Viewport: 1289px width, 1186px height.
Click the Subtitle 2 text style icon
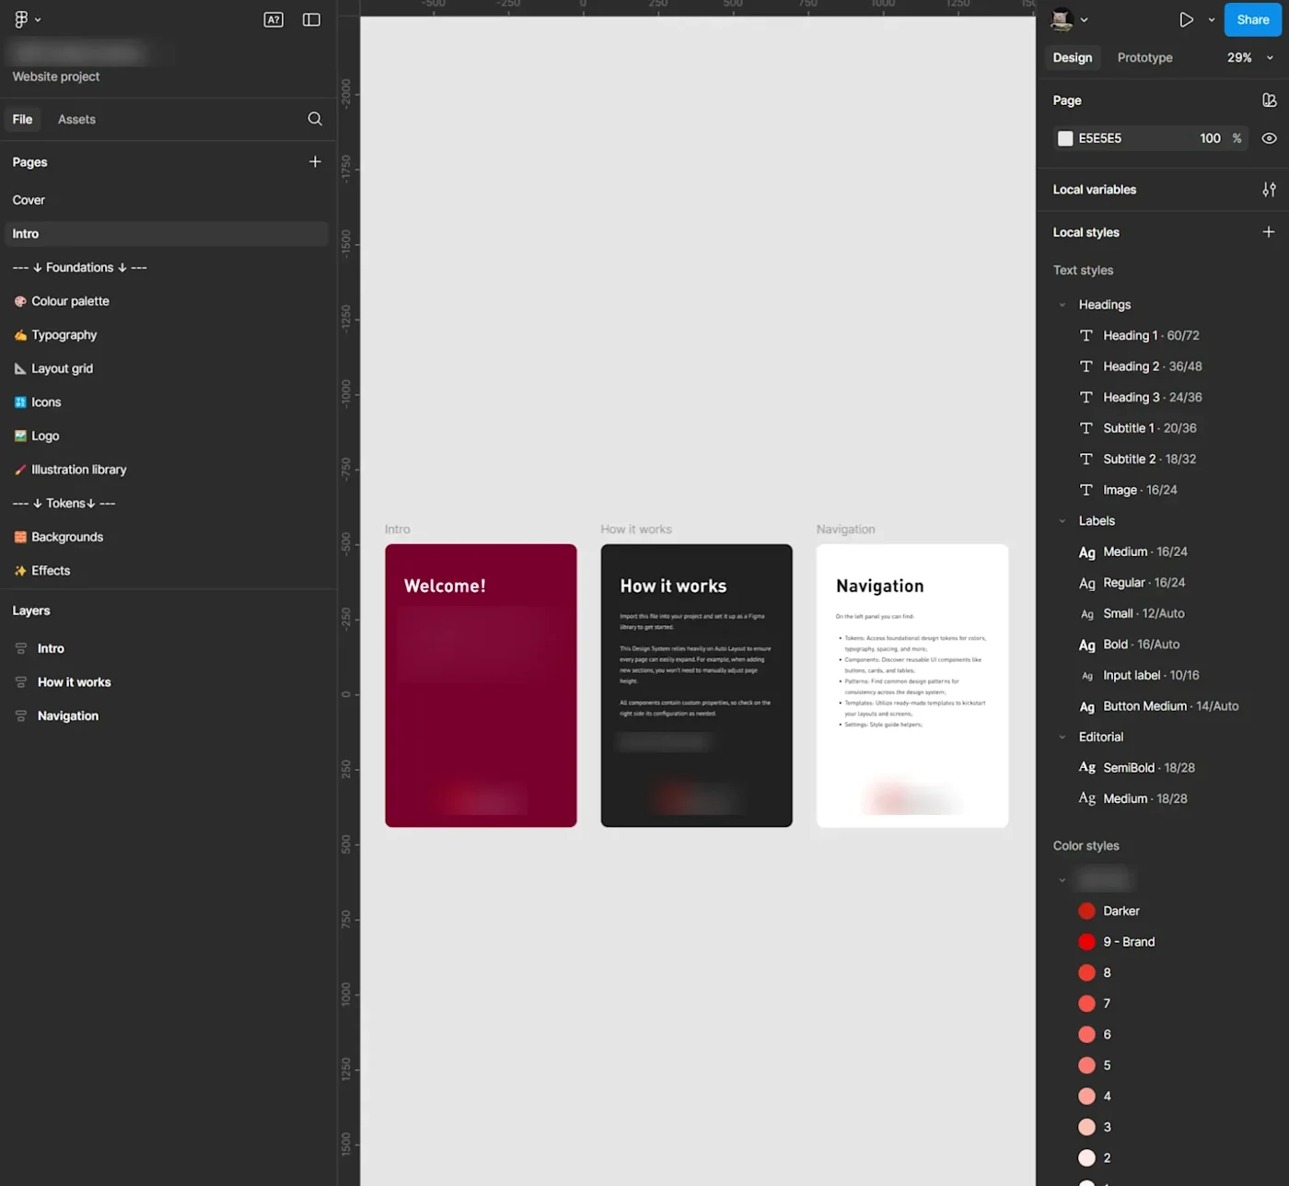pos(1086,459)
